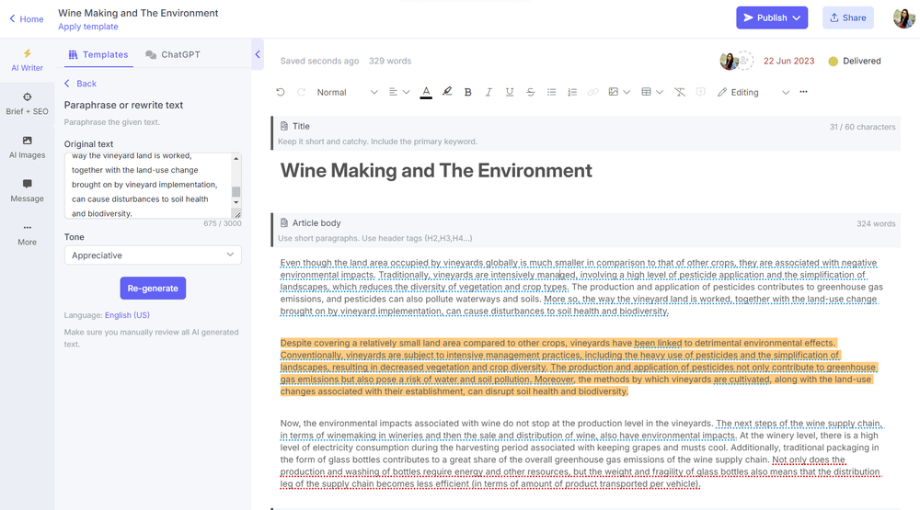
Task: Open the Tone dropdown showing Appreciative
Action: coord(153,255)
